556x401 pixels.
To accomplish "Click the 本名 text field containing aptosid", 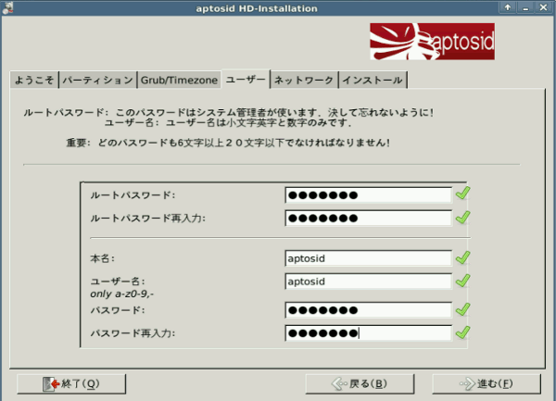I will click(368, 258).
